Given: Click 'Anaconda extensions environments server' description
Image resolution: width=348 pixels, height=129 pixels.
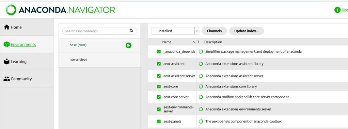Looking at the screenshot, I should [x=238, y=109].
